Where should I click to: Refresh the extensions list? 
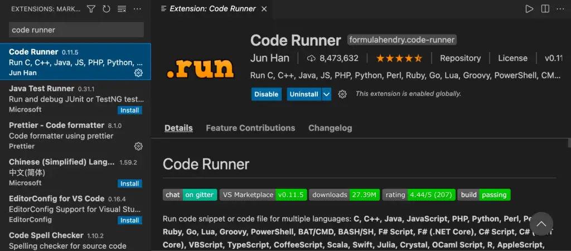107,9
